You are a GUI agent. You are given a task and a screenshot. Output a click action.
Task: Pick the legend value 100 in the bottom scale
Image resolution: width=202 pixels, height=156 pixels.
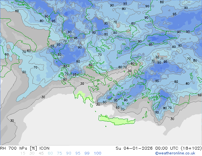97,153
